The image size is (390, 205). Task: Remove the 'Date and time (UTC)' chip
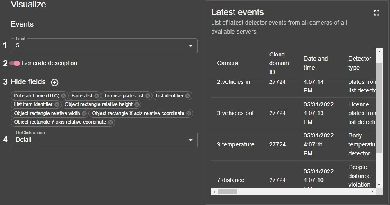(63, 96)
